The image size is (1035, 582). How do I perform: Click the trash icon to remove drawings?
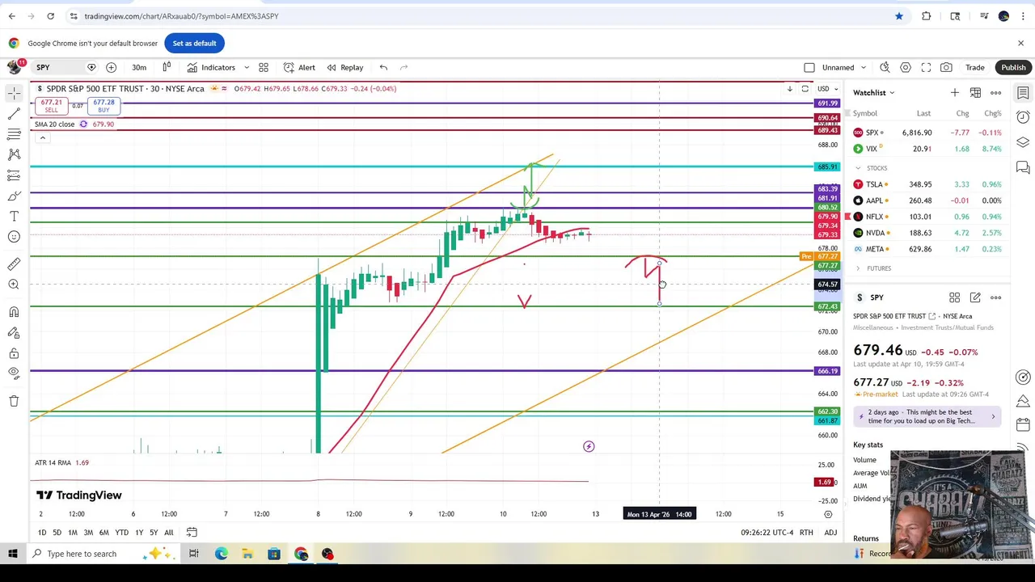tap(14, 401)
